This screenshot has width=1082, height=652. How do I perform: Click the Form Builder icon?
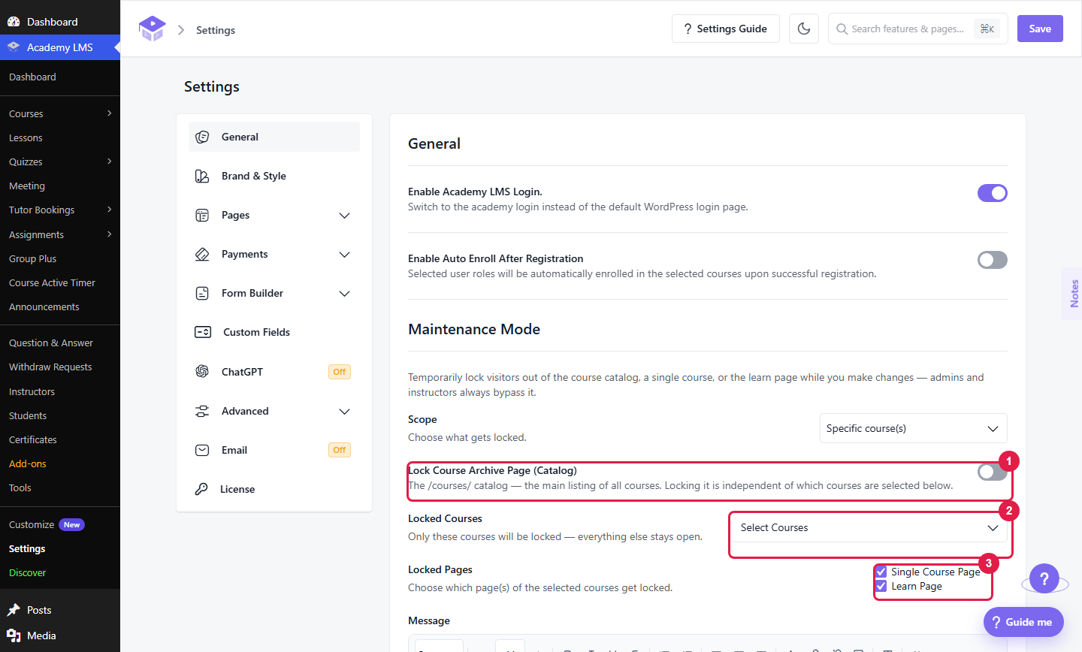click(x=202, y=294)
